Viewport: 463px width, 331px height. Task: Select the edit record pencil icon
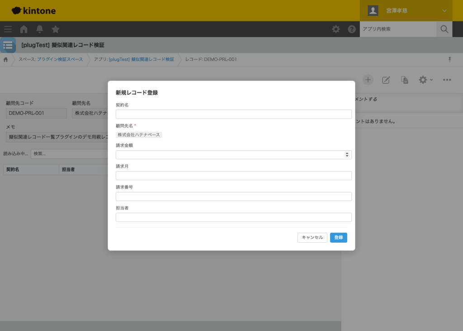pyautogui.click(x=386, y=79)
